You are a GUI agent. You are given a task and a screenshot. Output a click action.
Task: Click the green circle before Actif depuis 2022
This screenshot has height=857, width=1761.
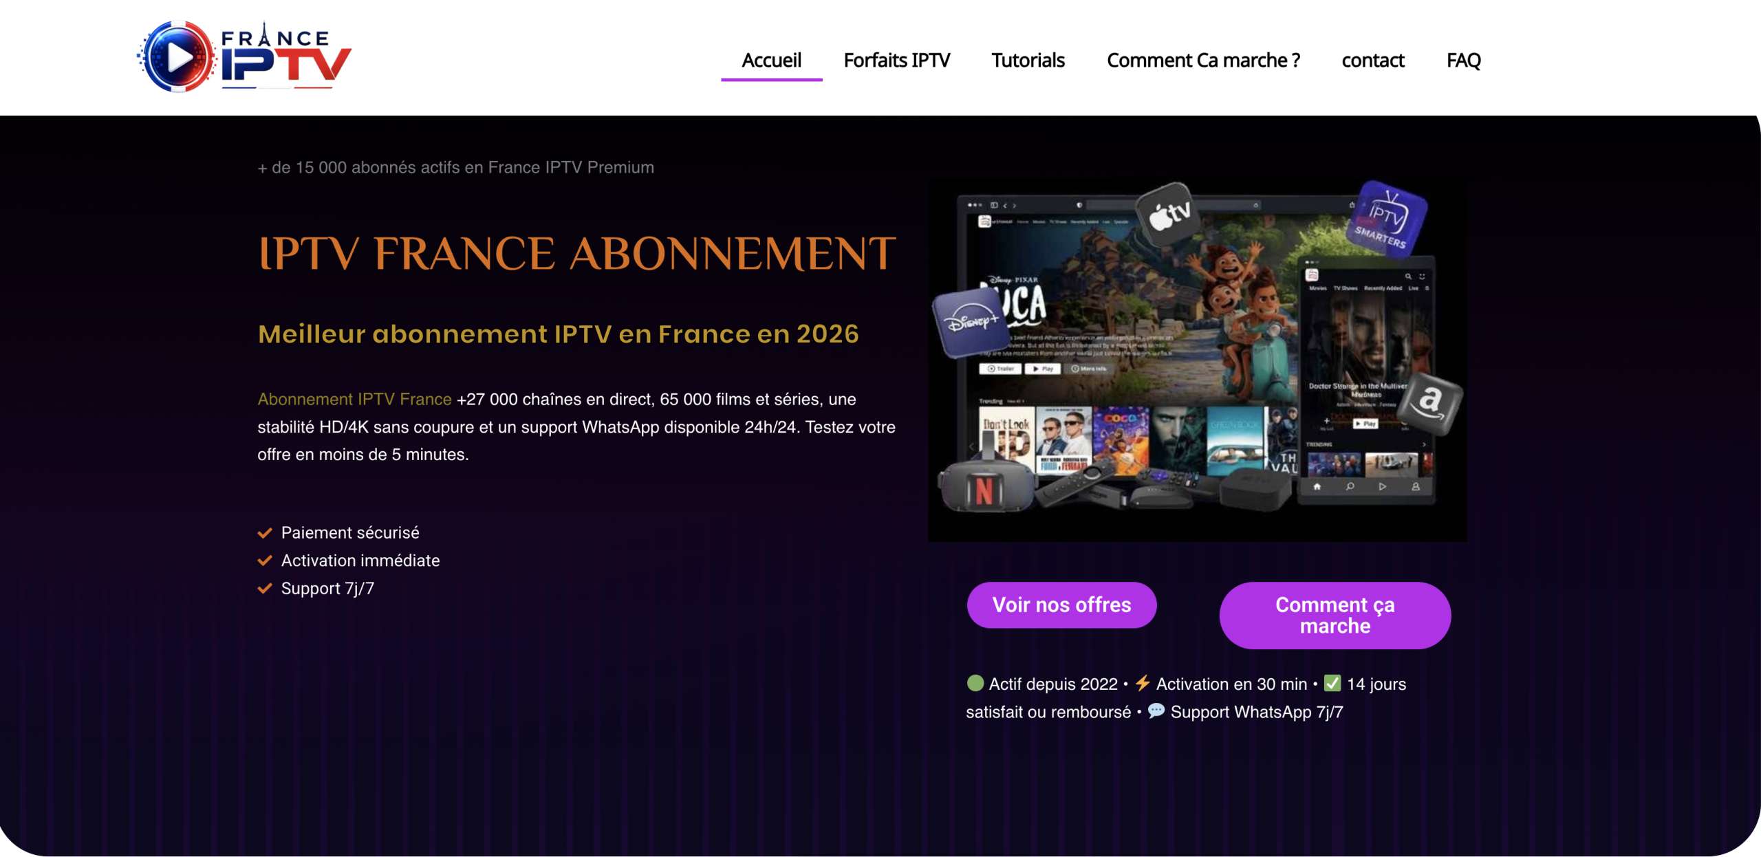[x=975, y=683]
